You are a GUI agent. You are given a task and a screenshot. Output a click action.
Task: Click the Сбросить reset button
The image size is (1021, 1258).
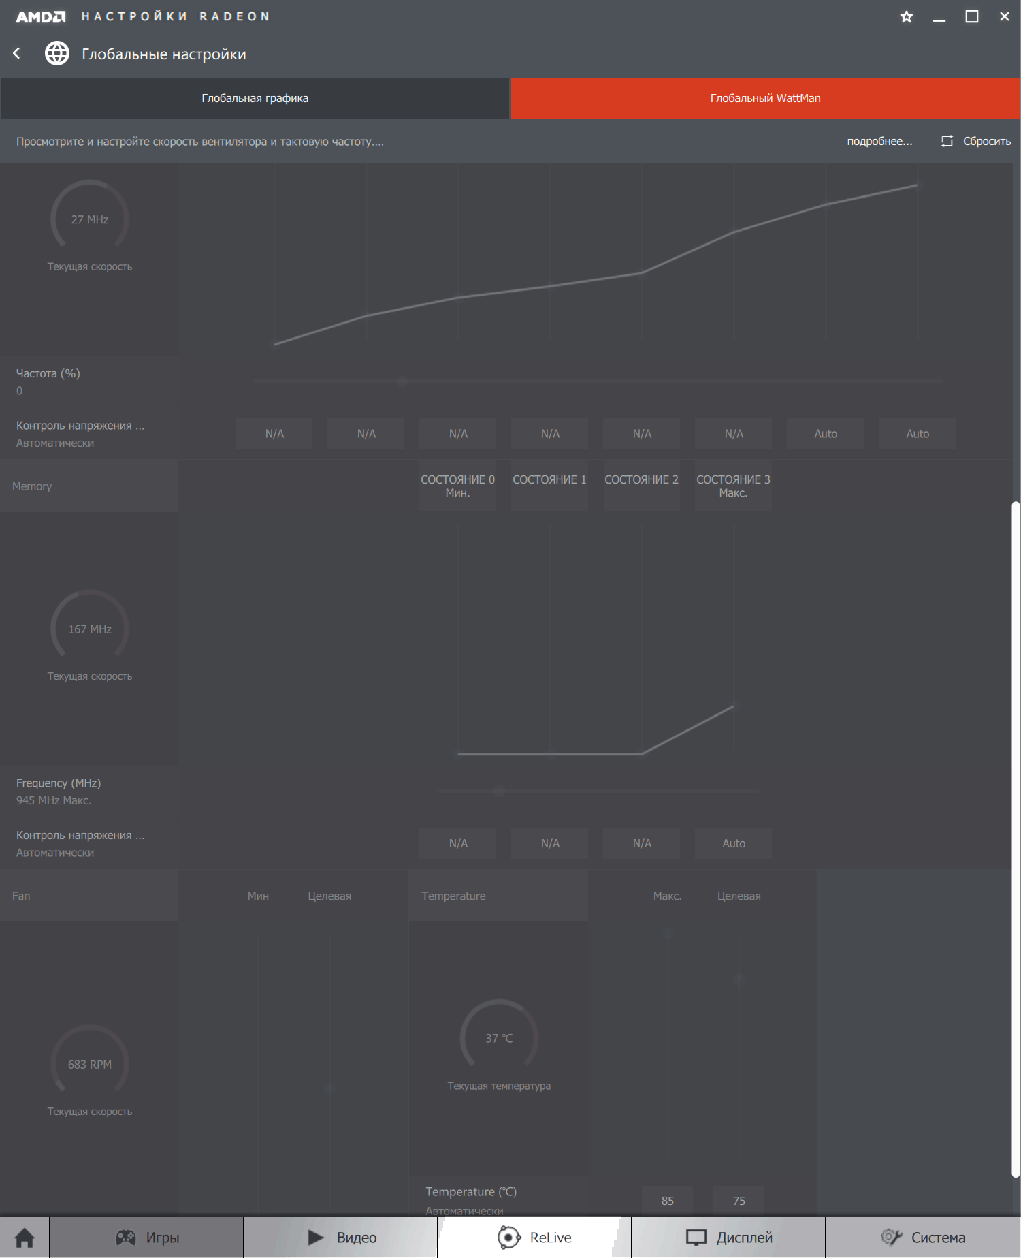[x=976, y=141]
